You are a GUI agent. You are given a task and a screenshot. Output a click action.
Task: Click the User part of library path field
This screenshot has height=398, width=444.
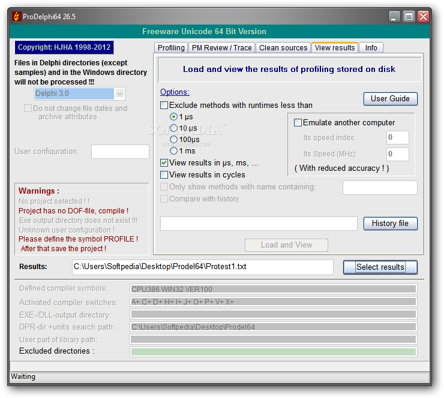click(273, 339)
